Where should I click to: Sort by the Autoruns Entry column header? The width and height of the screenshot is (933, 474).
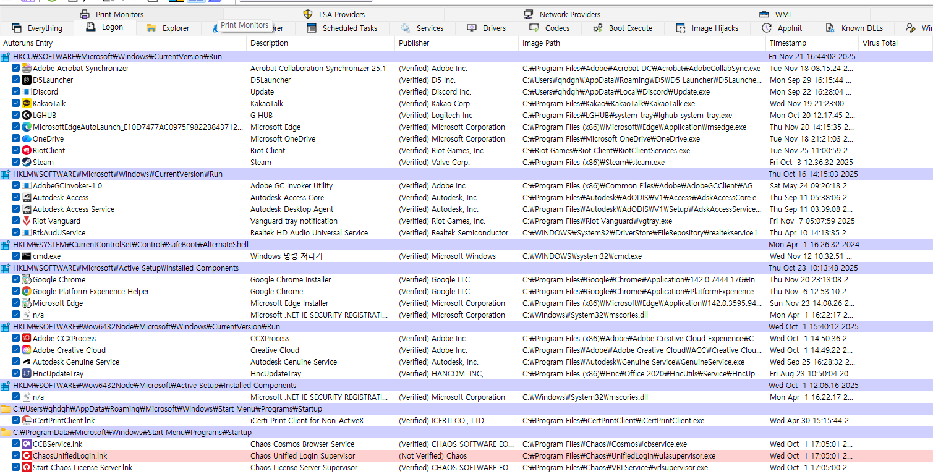[x=124, y=43]
